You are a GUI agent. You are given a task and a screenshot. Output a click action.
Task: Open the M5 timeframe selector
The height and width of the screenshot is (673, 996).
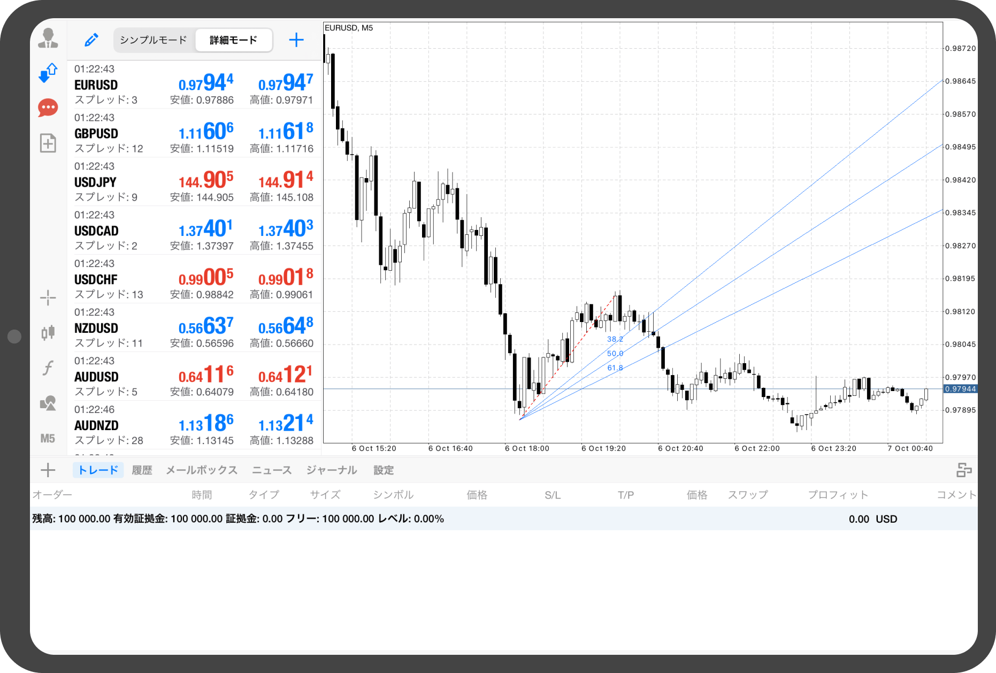pyautogui.click(x=48, y=439)
